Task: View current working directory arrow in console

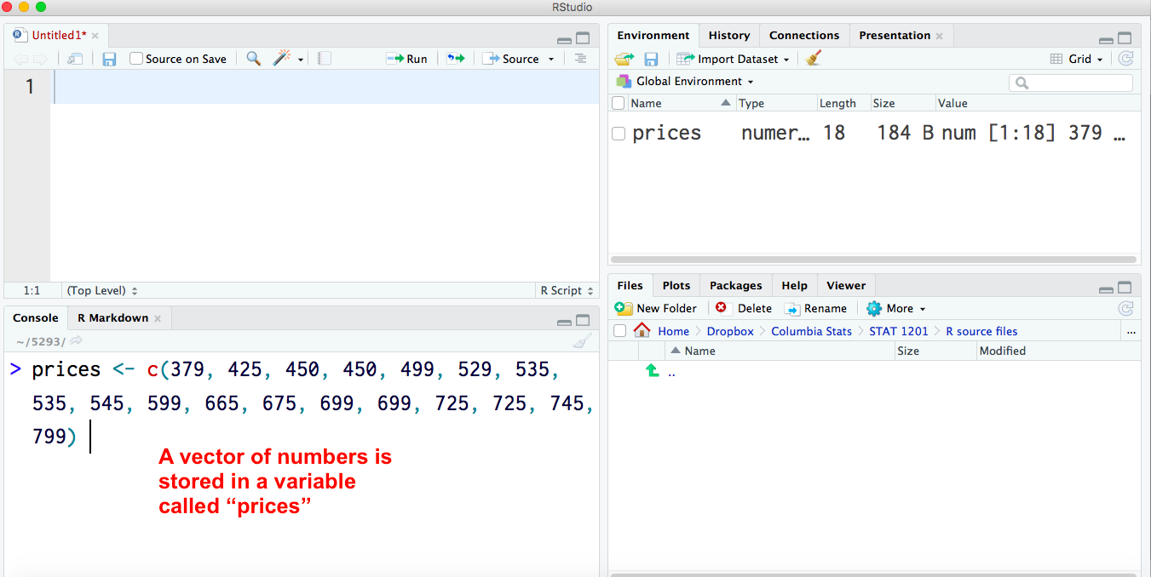Action: click(x=76, y=341)
